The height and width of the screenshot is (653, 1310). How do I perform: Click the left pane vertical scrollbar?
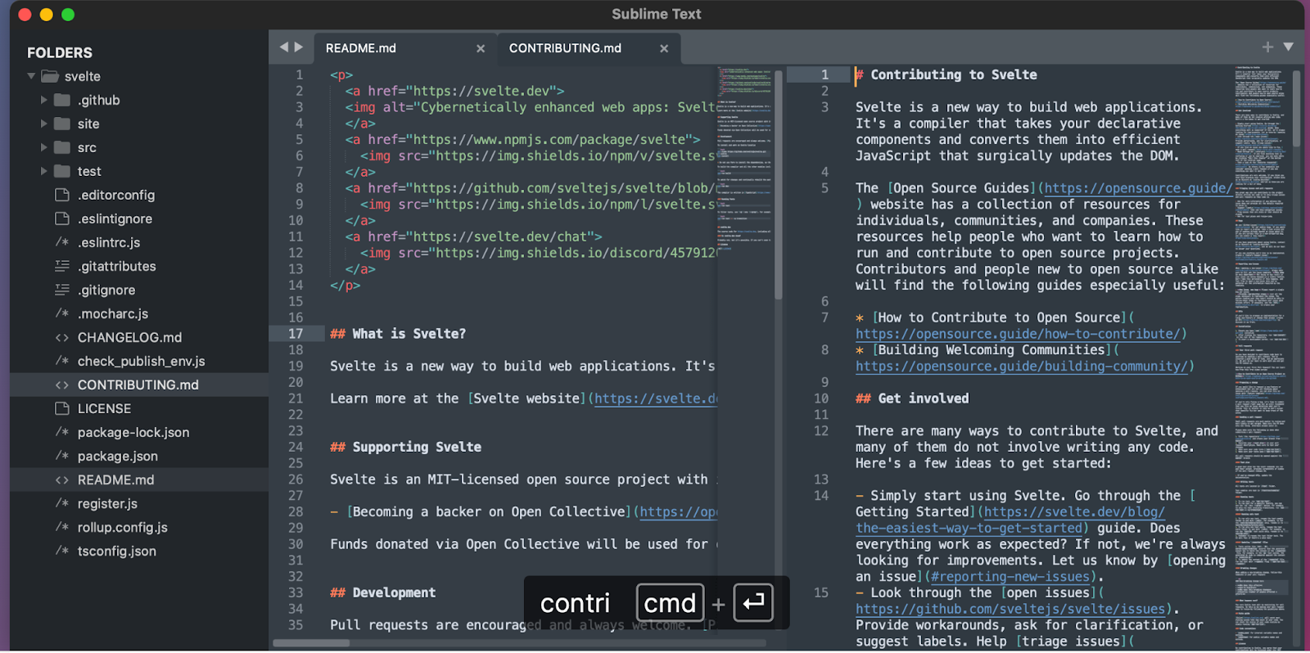[778, 184]
